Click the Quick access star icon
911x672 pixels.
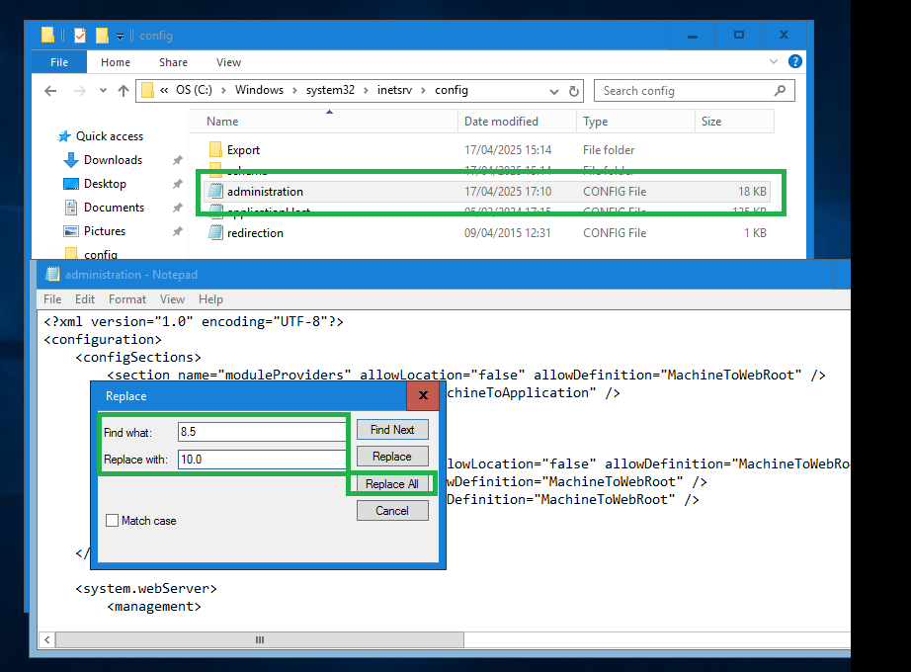click(x=64, y=136)
